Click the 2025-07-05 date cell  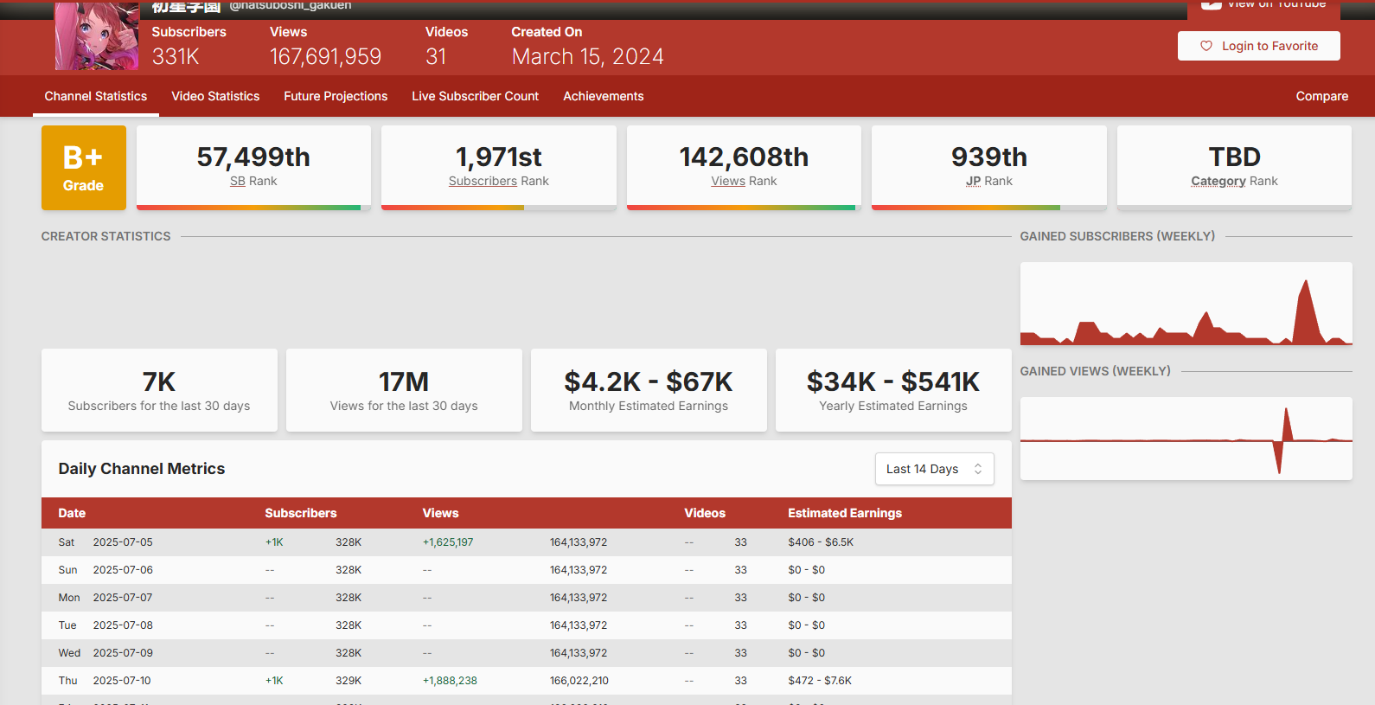tap(123, 542)
